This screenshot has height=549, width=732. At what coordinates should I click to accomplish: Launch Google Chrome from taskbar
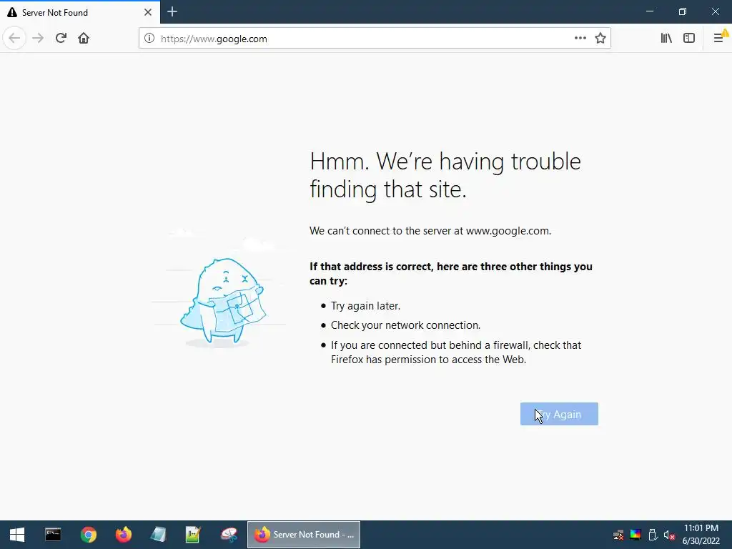point(88,535)
